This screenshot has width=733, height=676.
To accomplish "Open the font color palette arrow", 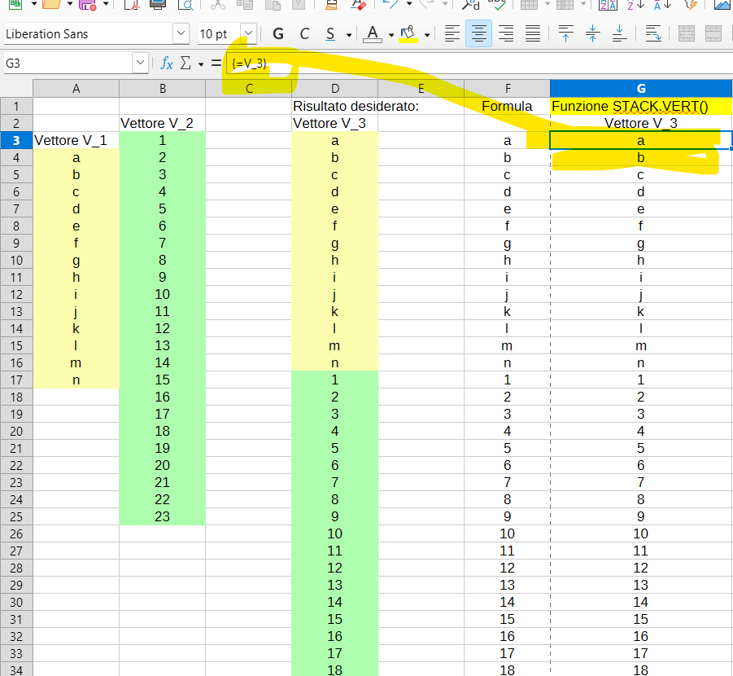I will point(391,34).
